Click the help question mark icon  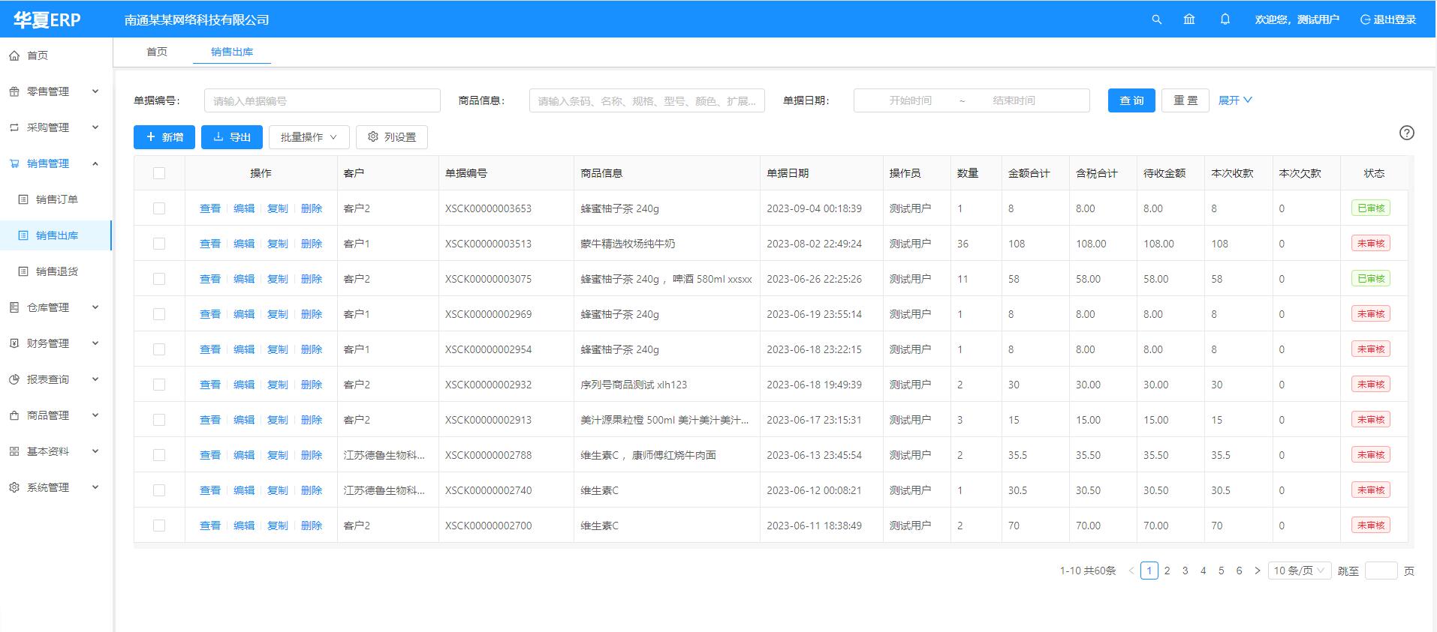click(x=1406, y=133)
